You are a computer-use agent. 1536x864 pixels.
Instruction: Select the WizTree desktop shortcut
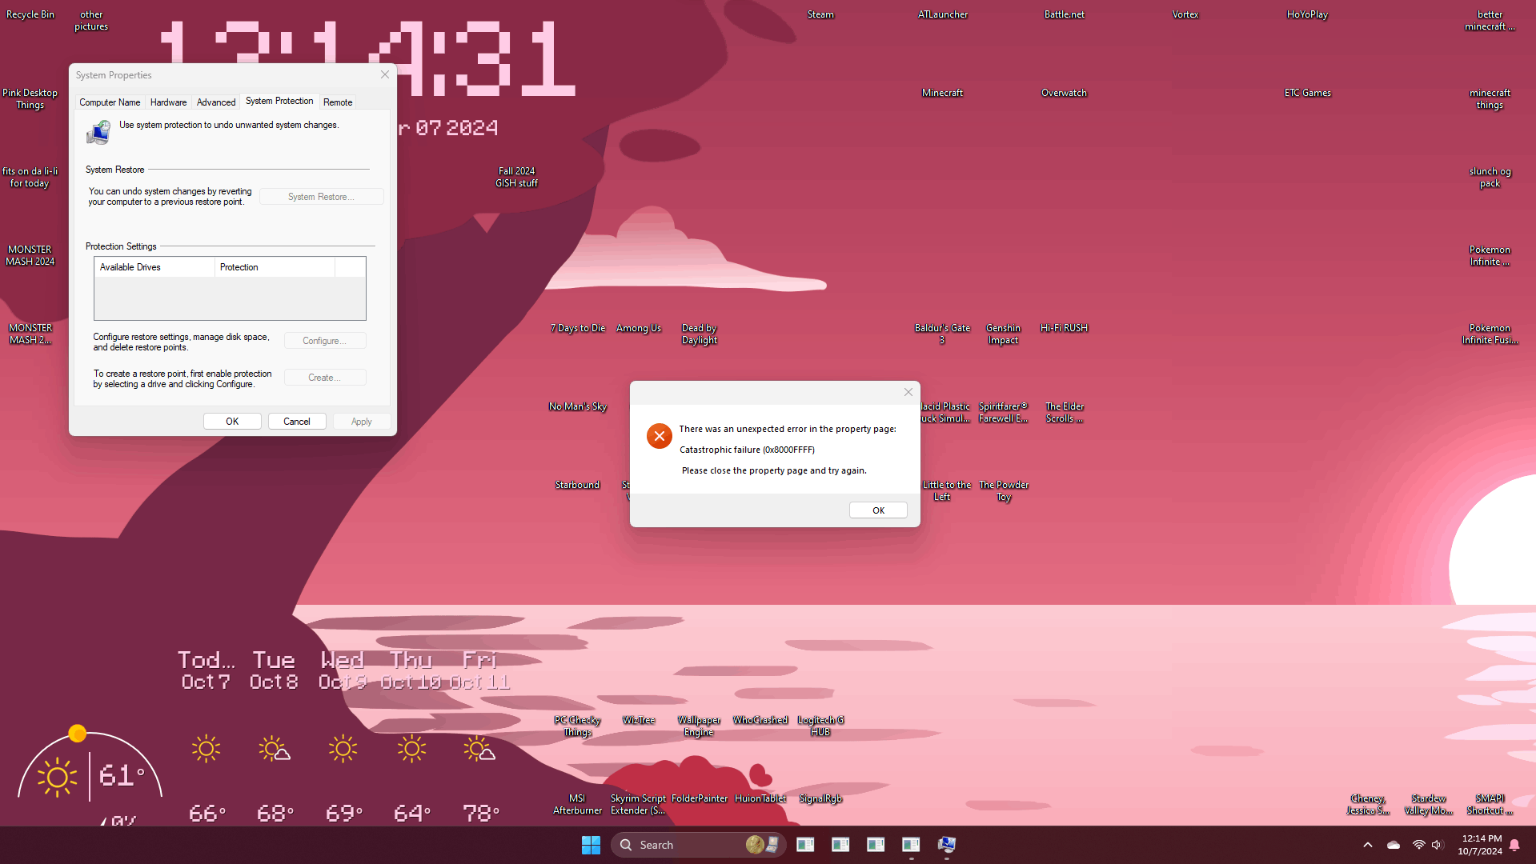[x=639, y=720]
